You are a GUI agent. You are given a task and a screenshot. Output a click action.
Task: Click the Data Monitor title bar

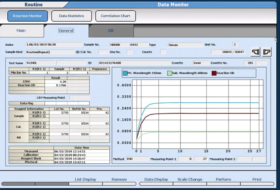click(173, 4)
